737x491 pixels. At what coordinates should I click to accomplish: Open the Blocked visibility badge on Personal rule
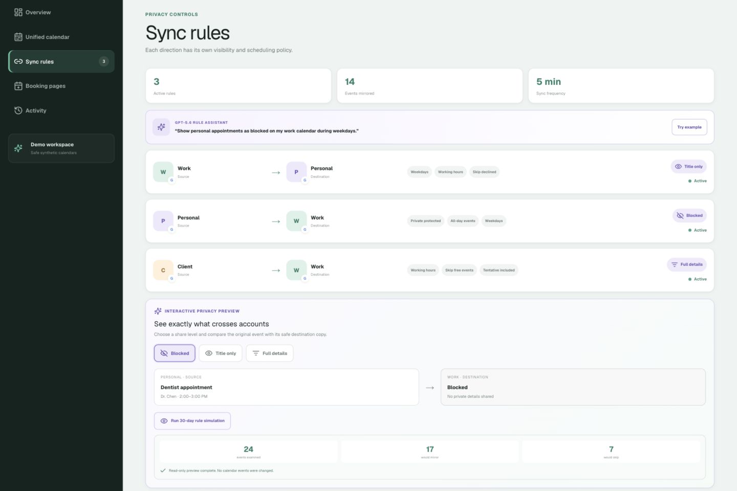(x=689, y=216)
